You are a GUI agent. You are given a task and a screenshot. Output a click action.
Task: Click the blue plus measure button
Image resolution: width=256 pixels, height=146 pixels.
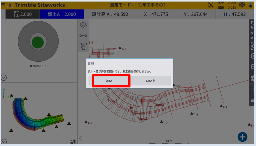pos(242,137)
